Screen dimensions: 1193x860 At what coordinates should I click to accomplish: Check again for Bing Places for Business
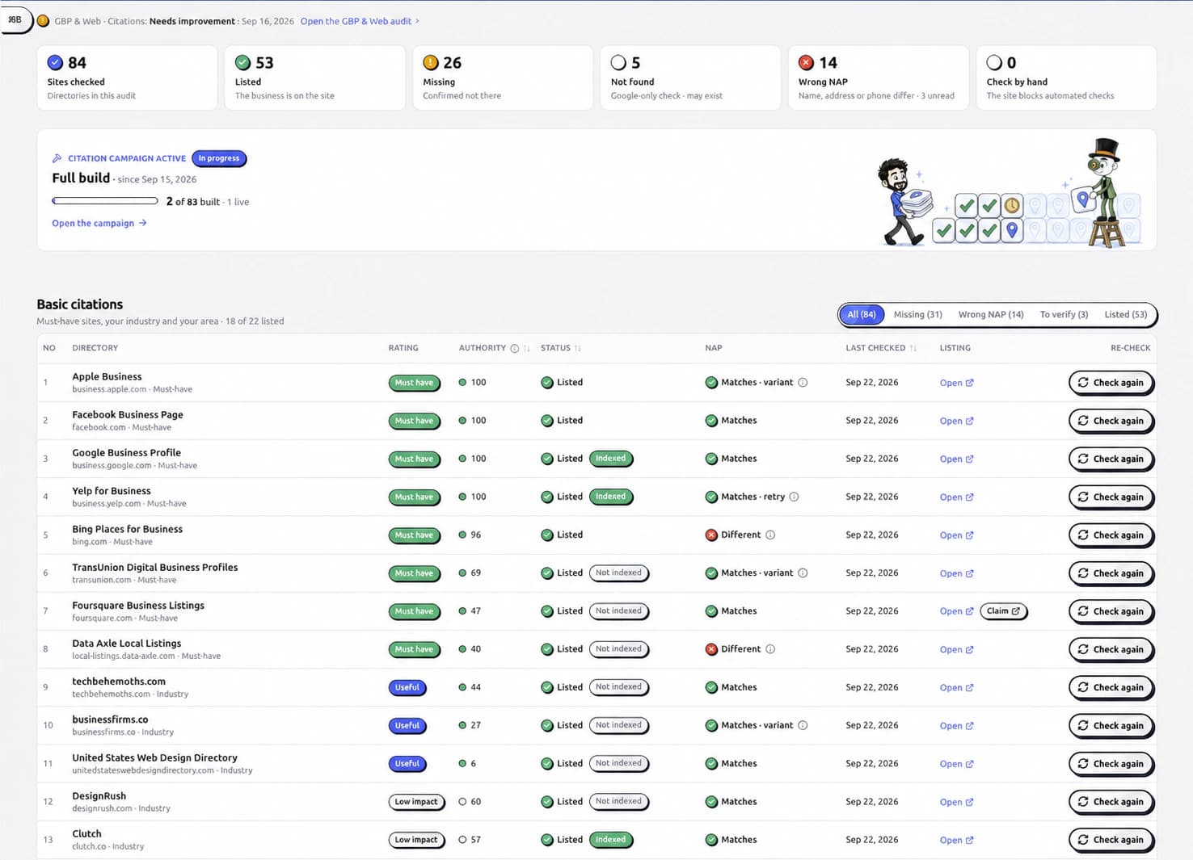click(1111, 535)
